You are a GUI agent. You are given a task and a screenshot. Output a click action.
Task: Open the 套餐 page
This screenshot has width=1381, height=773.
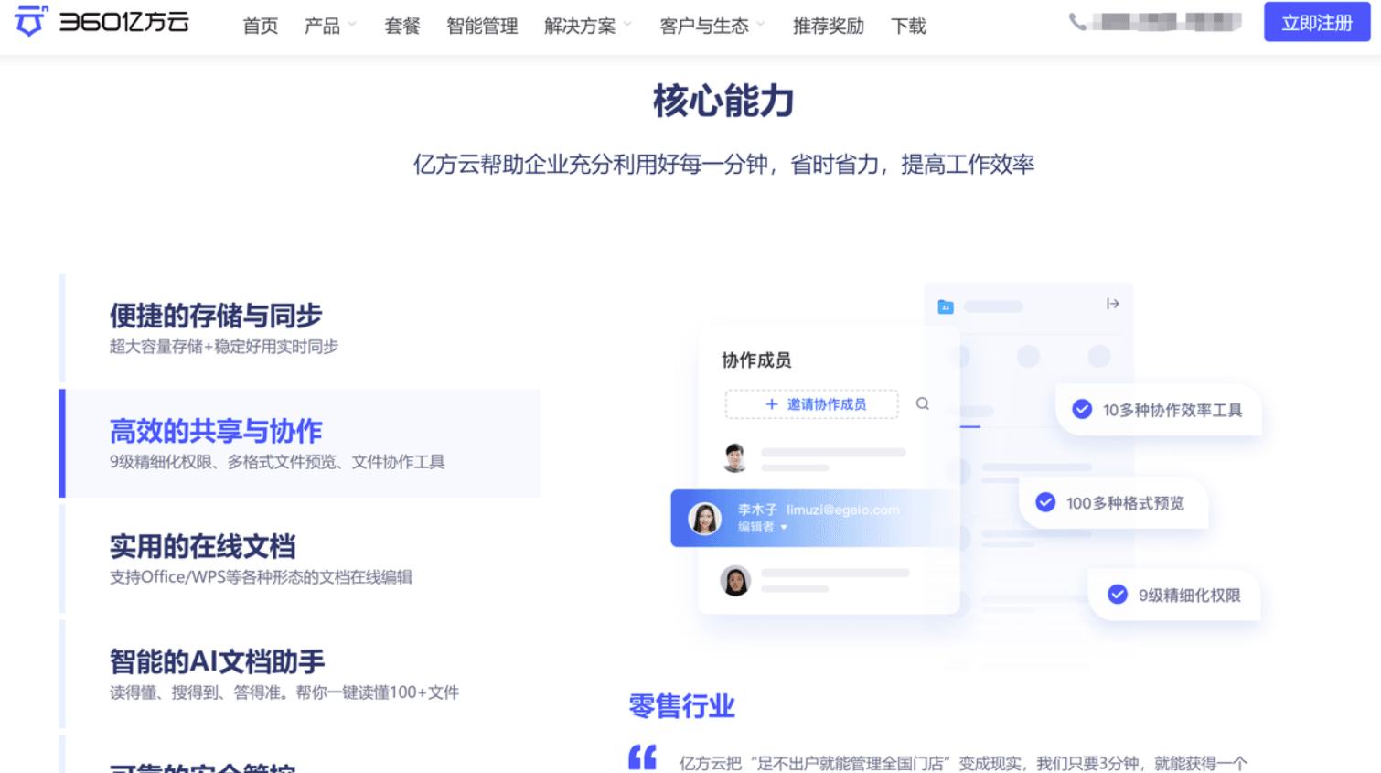[x=402, y=26]
